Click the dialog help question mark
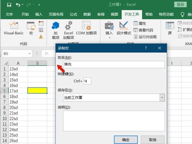The width and height of the screenshot is (192, 144). (146, 48)
